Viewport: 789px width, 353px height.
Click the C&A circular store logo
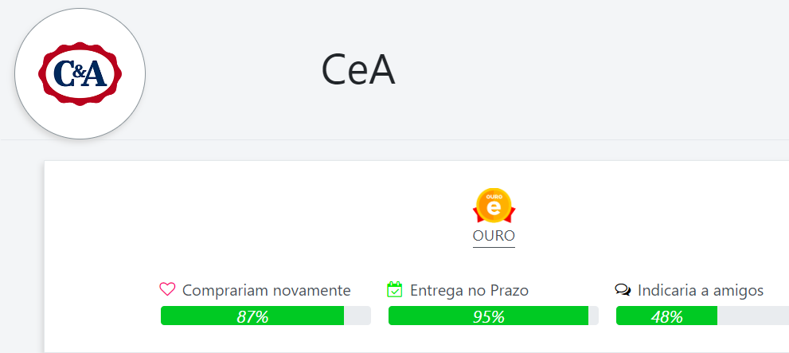click(80, 73)
